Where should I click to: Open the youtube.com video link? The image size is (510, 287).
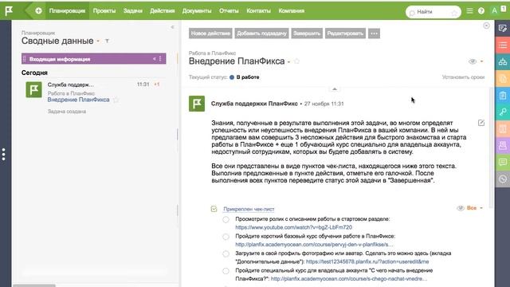294,227
